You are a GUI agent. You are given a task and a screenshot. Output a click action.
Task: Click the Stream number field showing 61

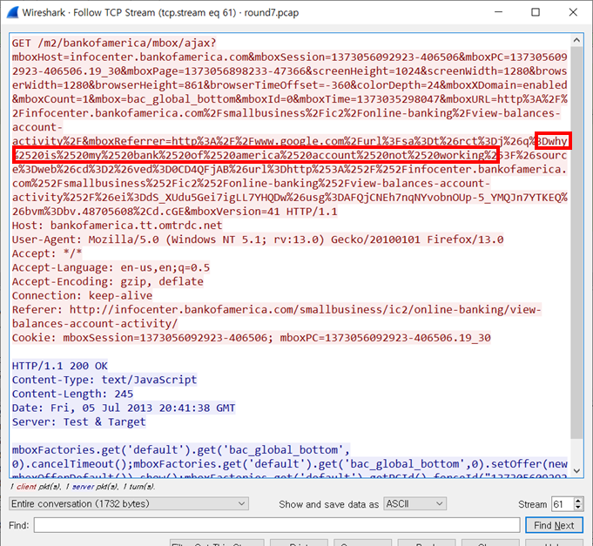[563, 504]
